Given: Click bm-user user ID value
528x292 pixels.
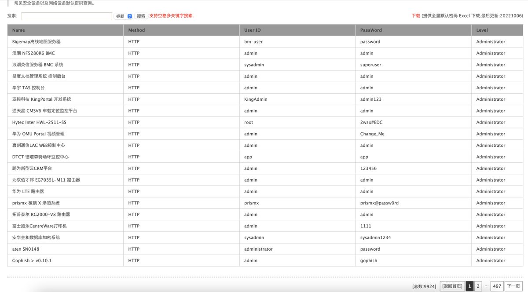Looking at the screenshot, I should 253,42.
